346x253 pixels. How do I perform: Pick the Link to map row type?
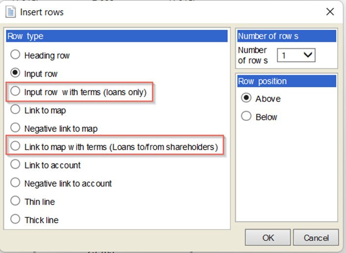coord(15,110)
